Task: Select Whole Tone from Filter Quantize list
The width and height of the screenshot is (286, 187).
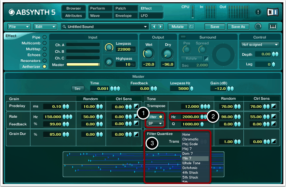Action: (x=191, y=163)
